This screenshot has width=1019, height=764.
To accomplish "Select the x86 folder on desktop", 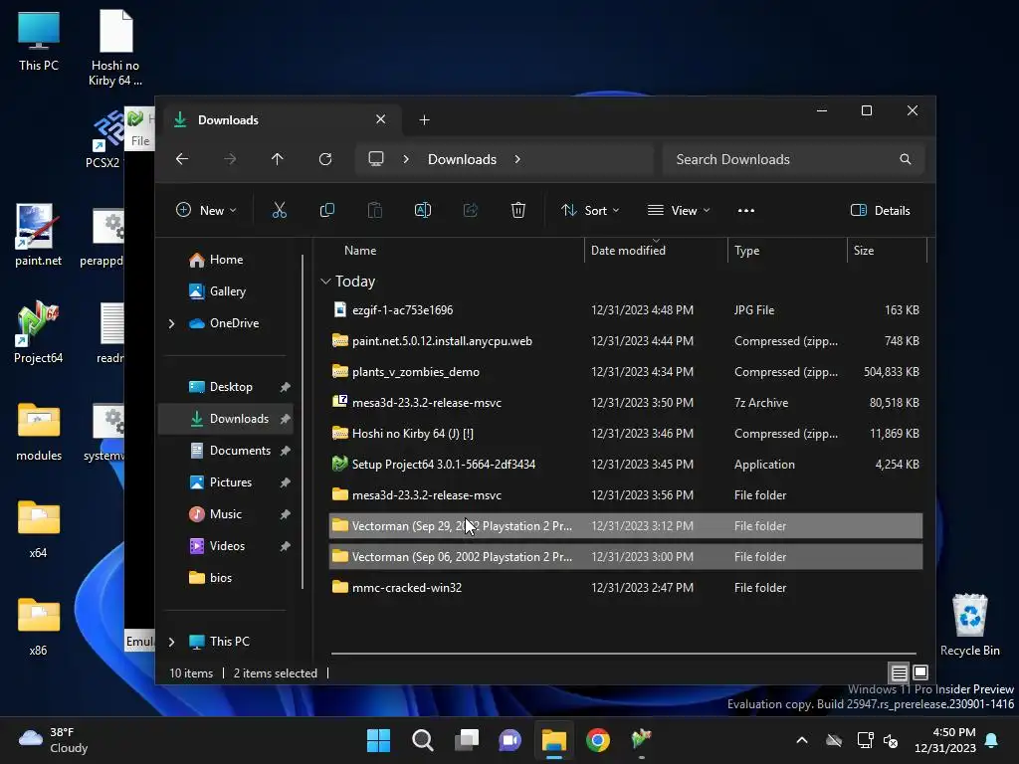I will (39, 627).
